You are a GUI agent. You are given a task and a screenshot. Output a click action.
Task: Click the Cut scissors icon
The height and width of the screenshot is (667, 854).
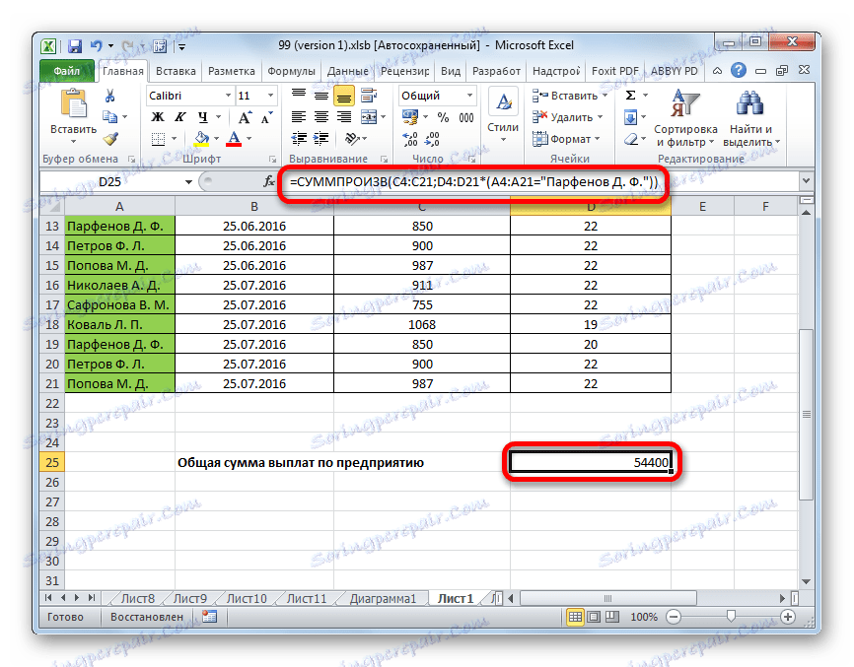point(110,96)
